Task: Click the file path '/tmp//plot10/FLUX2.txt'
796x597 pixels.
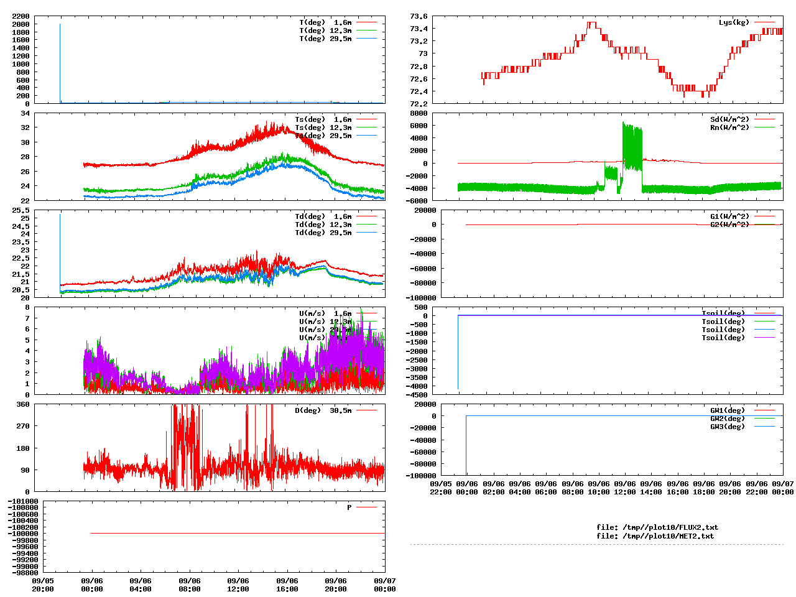Action: point(670,527)
